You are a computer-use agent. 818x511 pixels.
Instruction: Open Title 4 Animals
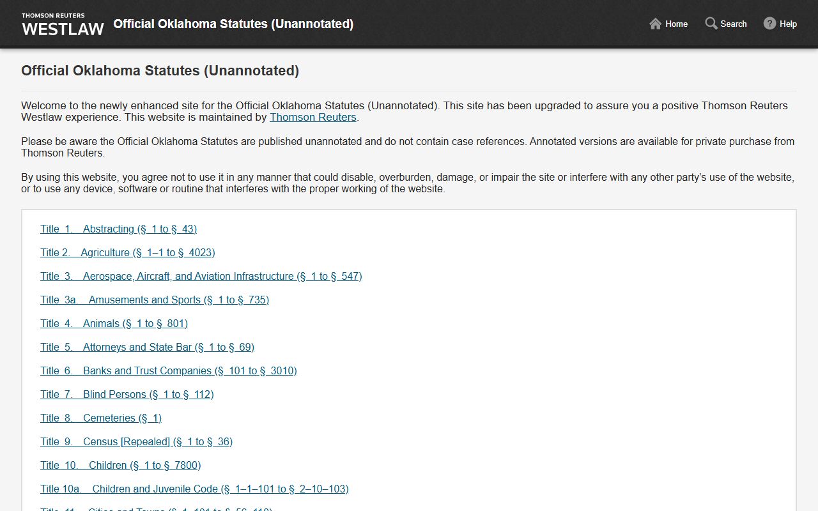coord(114,323)
